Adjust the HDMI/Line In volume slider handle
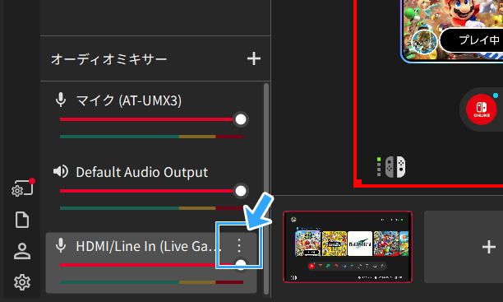 pyautogui.click(x=241, y=265)
